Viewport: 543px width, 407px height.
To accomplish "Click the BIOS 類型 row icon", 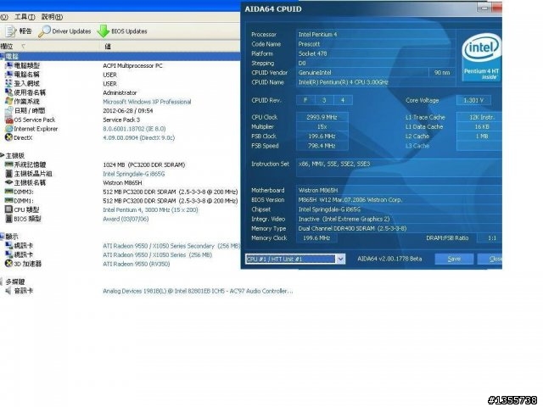I will pos(9,219).
